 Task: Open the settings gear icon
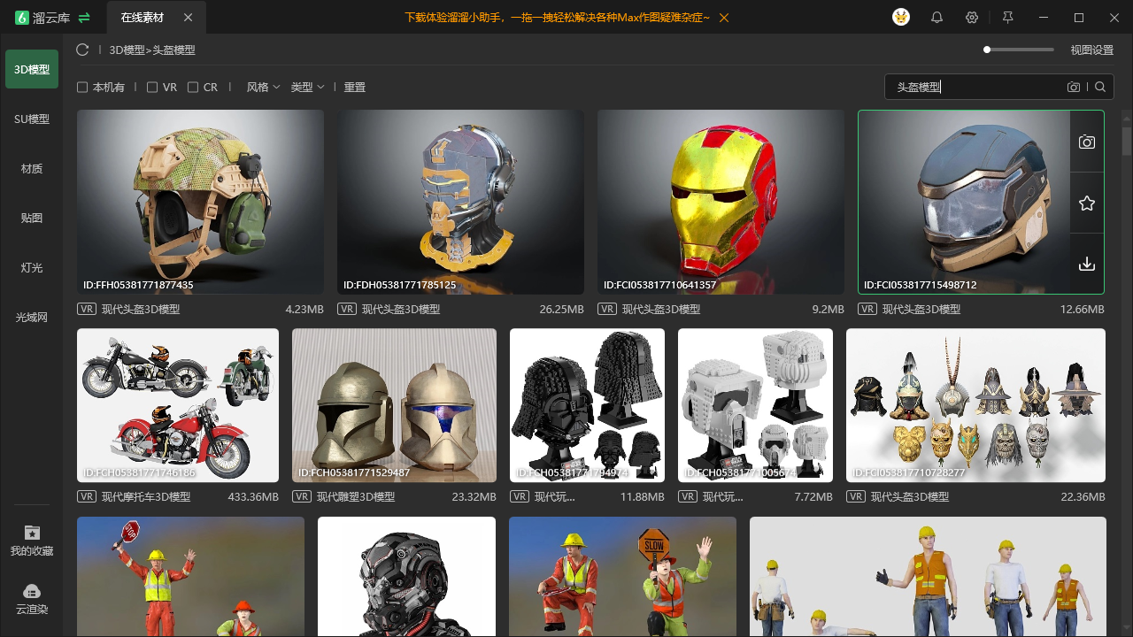972,18
